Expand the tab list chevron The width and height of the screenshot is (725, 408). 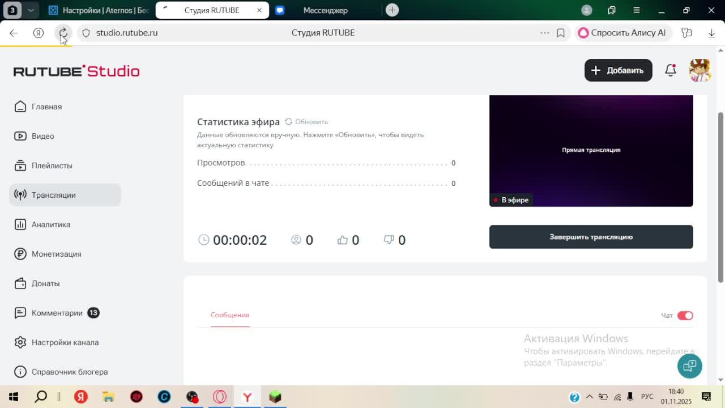(31, 10)
